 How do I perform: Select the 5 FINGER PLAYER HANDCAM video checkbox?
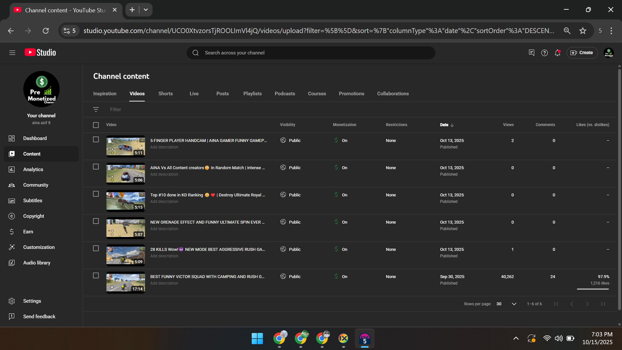coord(96,140)
